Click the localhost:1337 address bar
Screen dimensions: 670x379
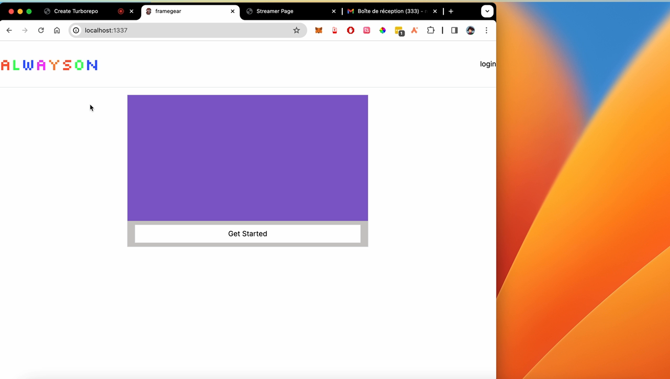click(x=187, y=30)
